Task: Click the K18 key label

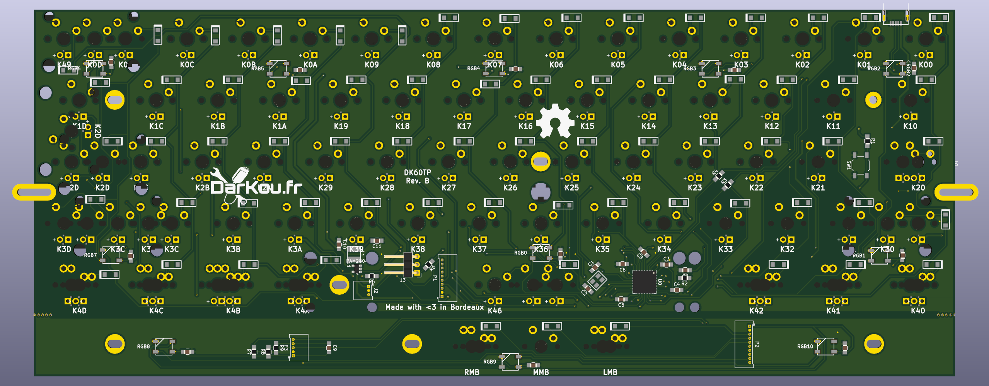Action: coord(402,126)
